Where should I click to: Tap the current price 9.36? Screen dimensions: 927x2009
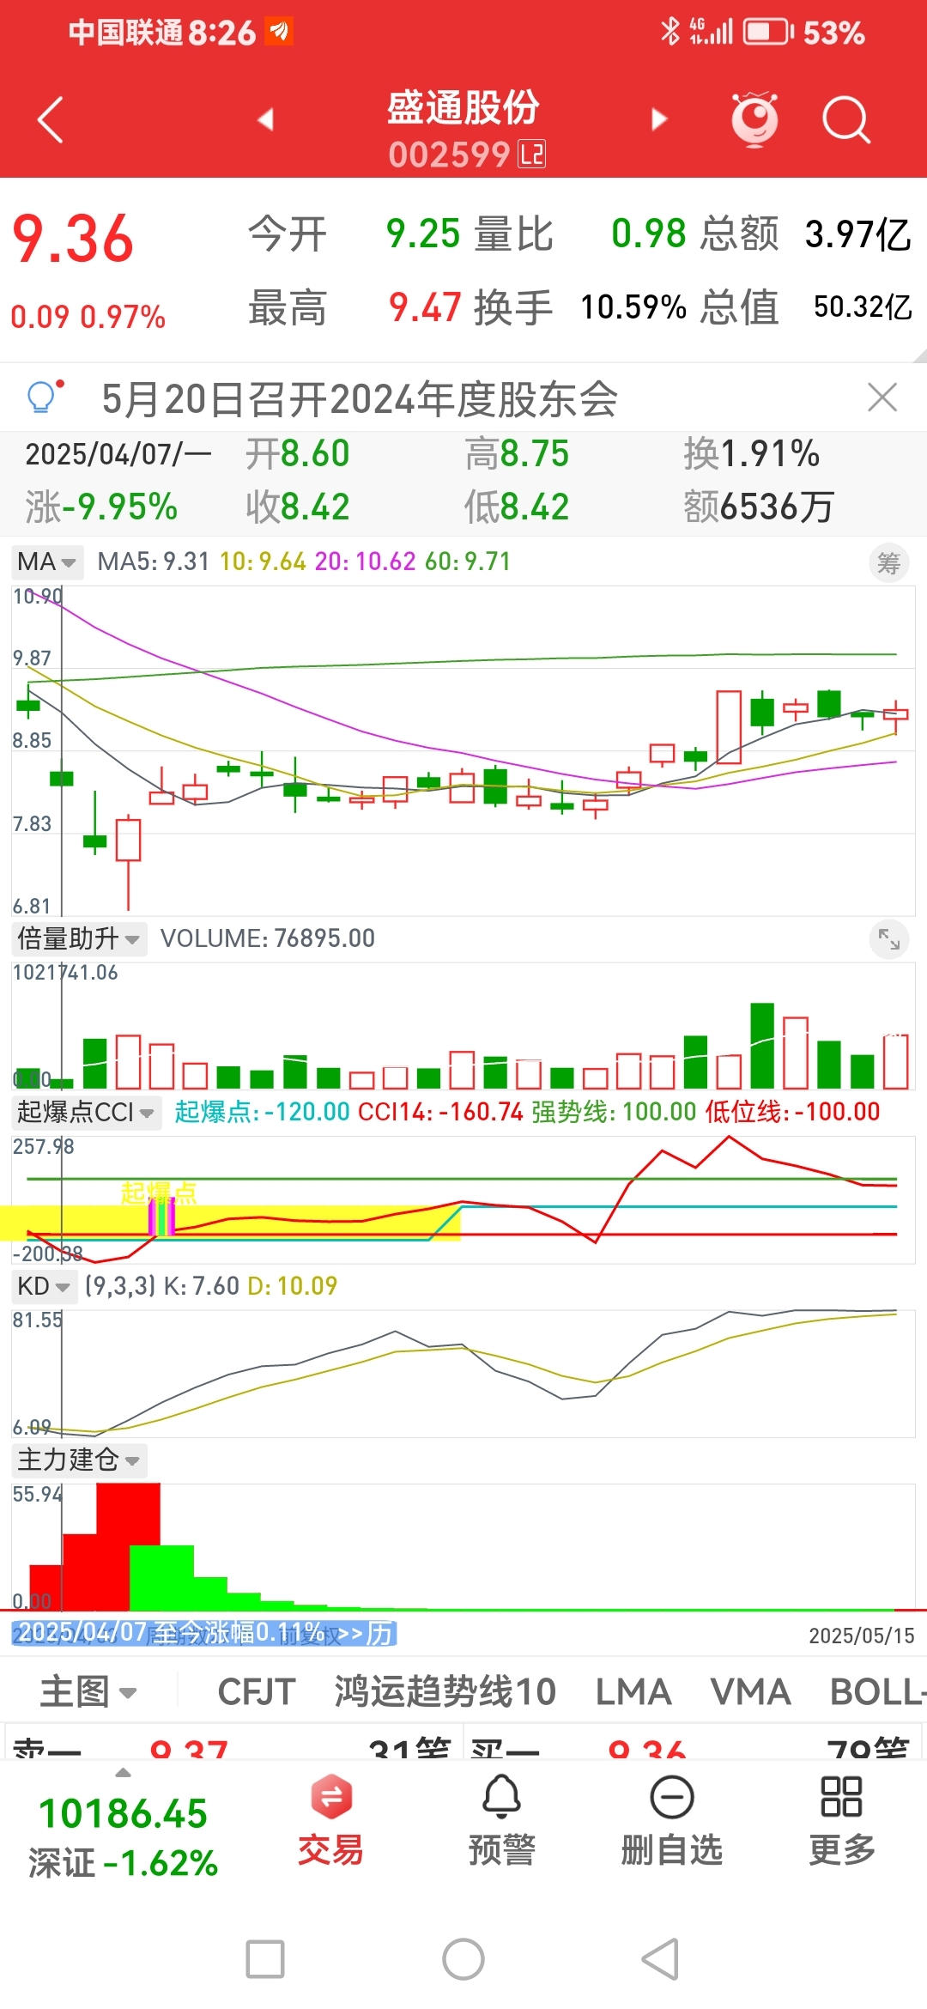pos(73,238)
